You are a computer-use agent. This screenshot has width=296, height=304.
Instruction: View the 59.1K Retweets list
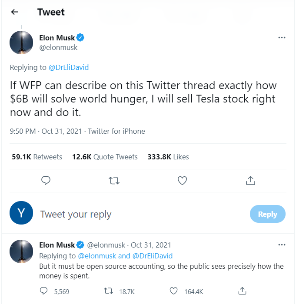37,157
